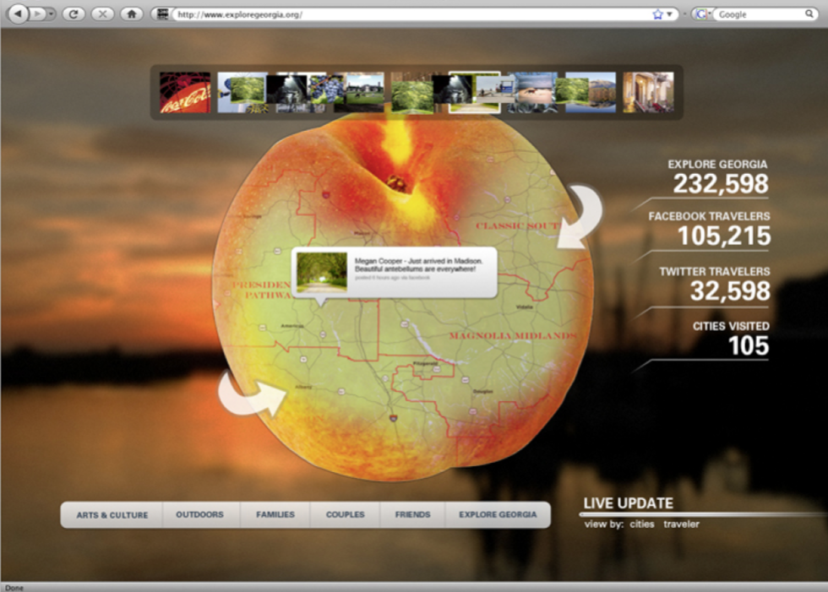
Task: View live updates by cities
Action: pos(641,524)
